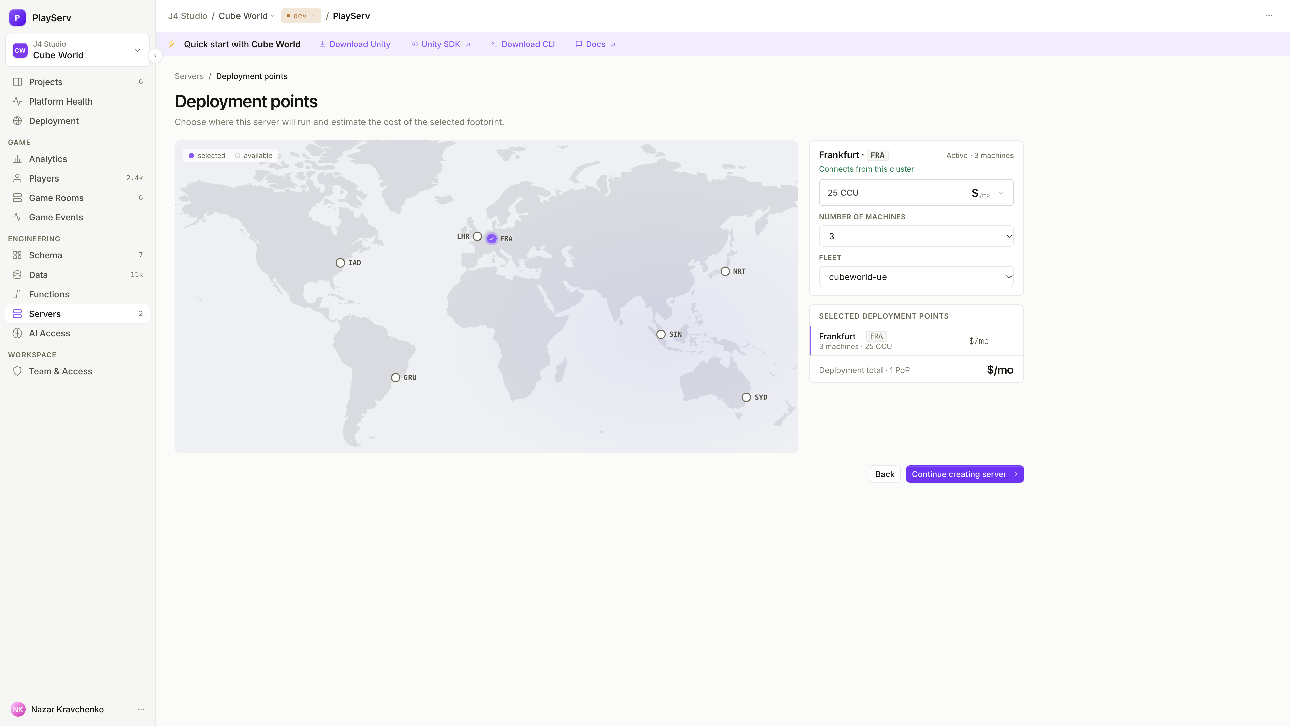
Task: Click Continue creating server button
Action: [964, 474]
